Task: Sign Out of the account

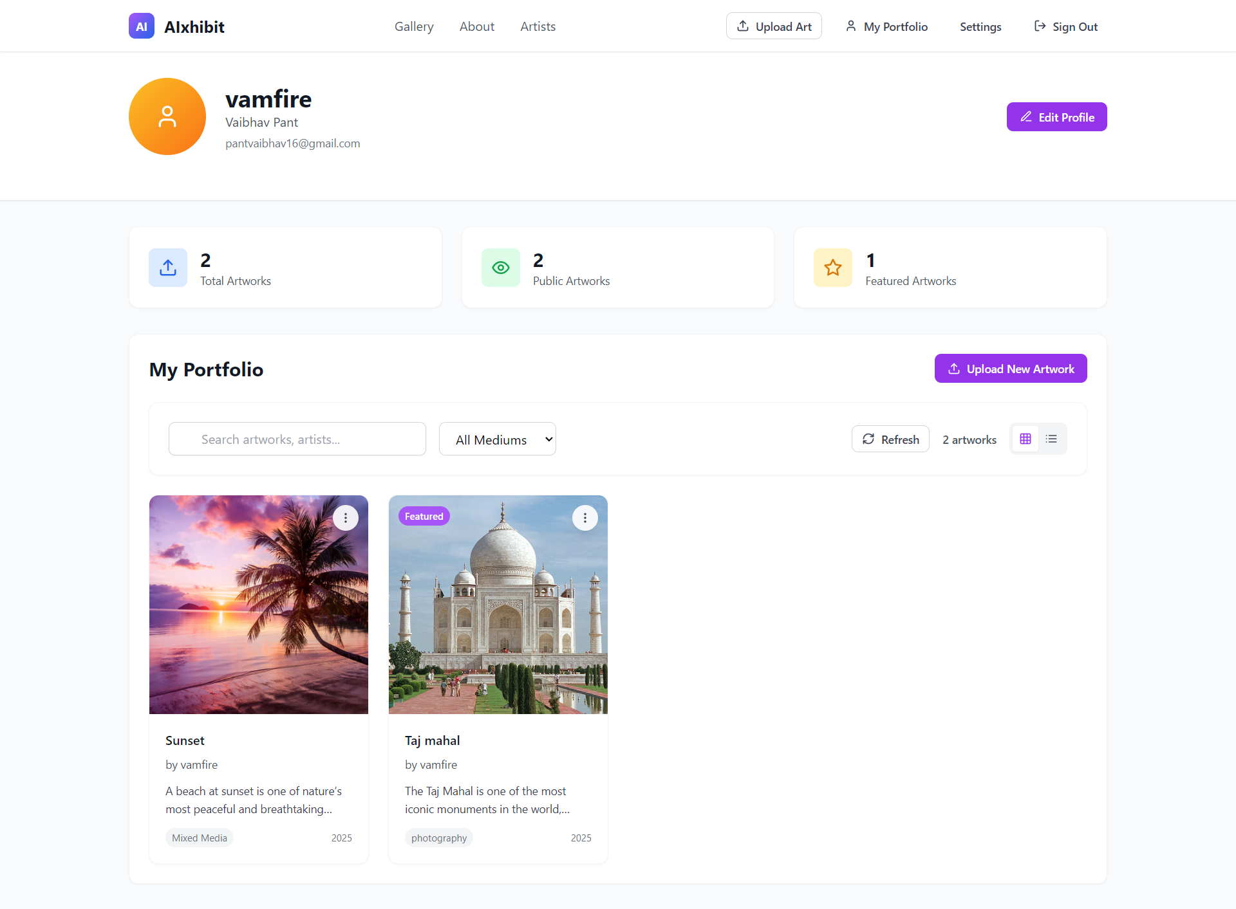Action: [x=1065, y=26]
